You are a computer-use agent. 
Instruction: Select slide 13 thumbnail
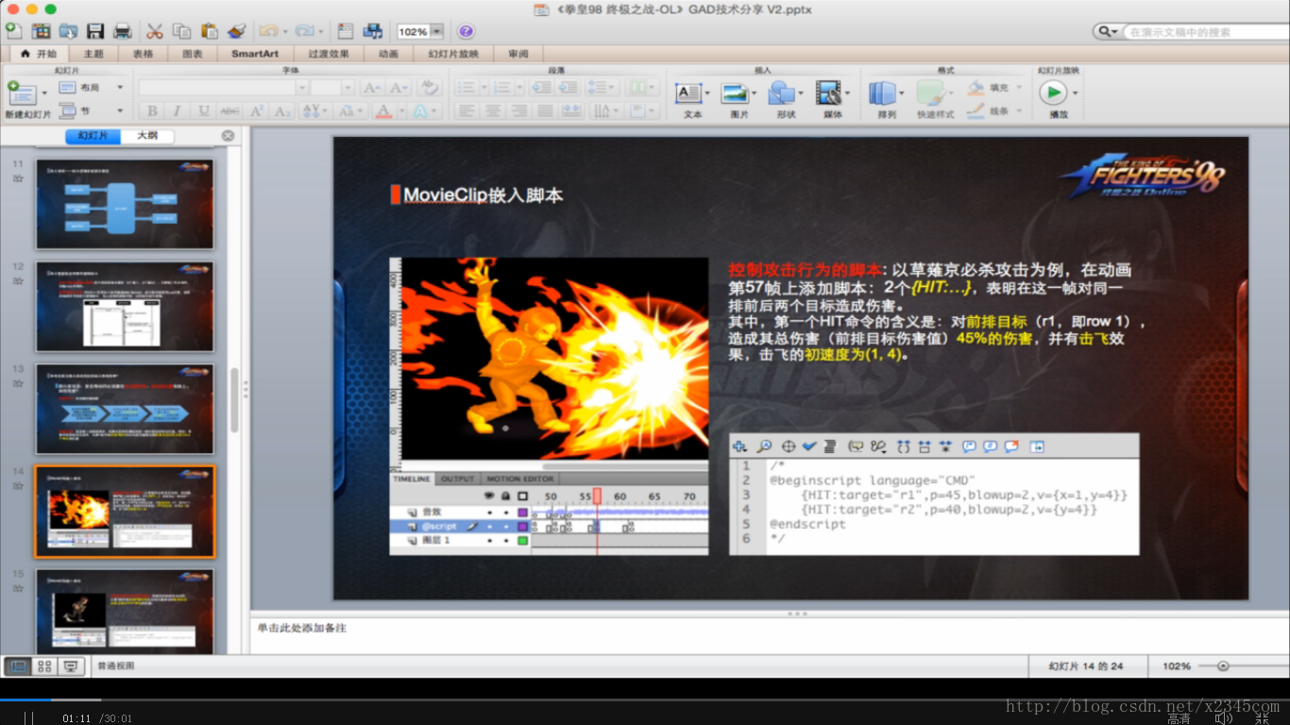pos(125,409)
